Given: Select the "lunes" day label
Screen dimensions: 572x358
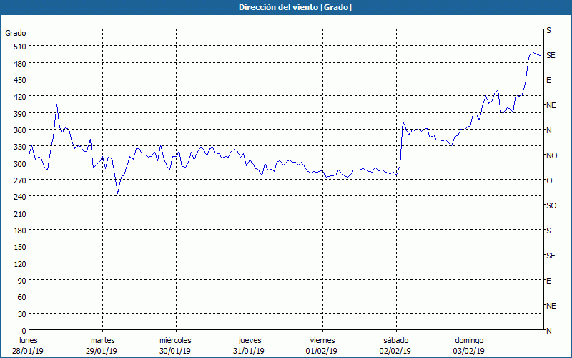Looking at the screenshot, I should pyautogui.click(x=29, y=340).
